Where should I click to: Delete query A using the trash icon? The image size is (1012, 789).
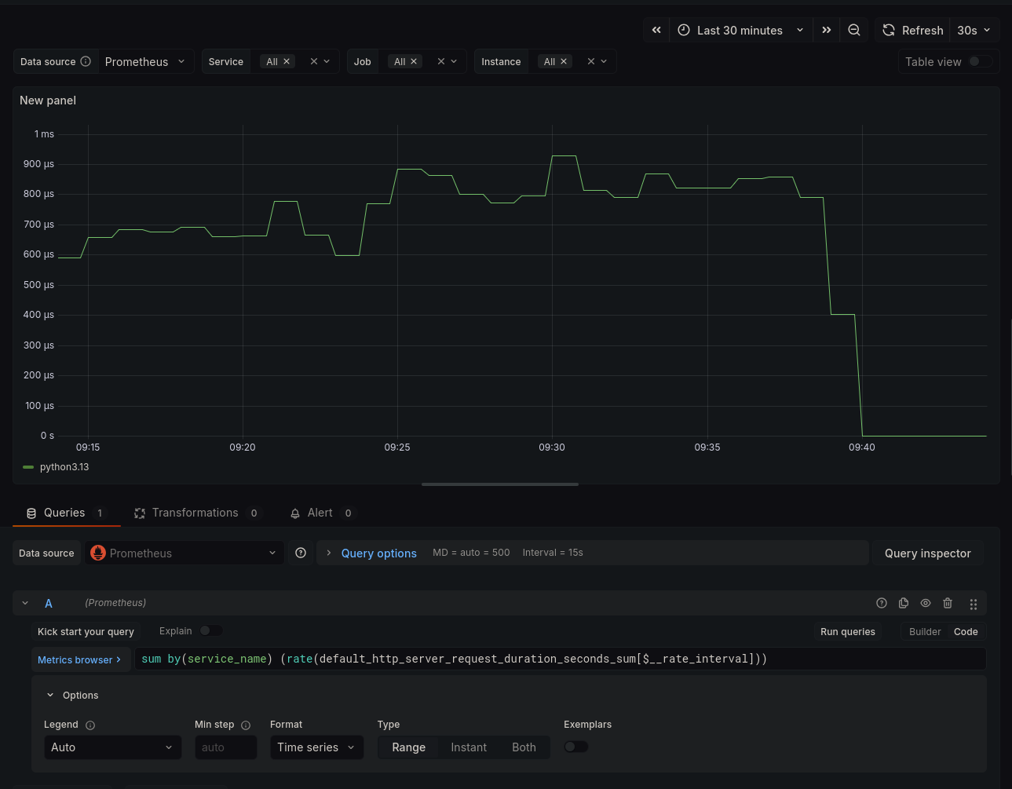click(x=948, y=603)
